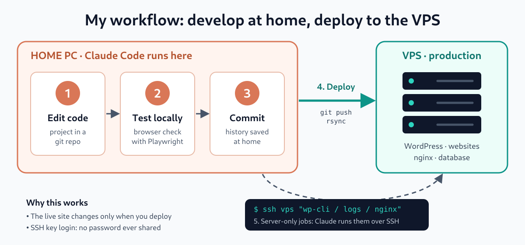Click 'browser check with Playwright' caption
525x245 pixels.
[x=157, y=136]
